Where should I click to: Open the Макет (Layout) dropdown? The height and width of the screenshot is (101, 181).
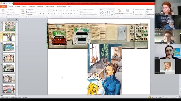click(29, 9)
